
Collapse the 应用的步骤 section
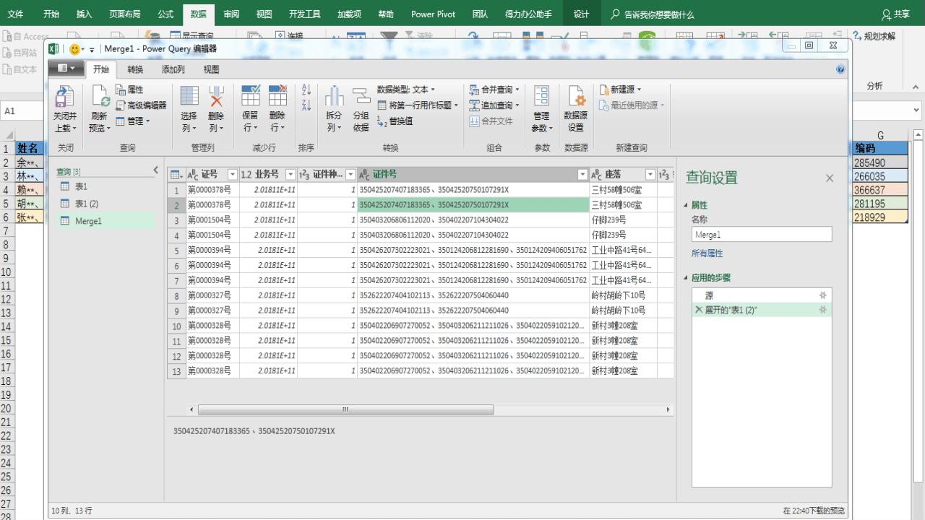pyautogui.click(x=687, y=278)
